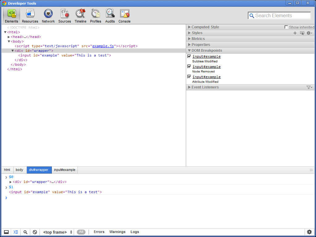Select the input id="example" tree row
This screenshot has height=237, width=316.
point(94,55)
